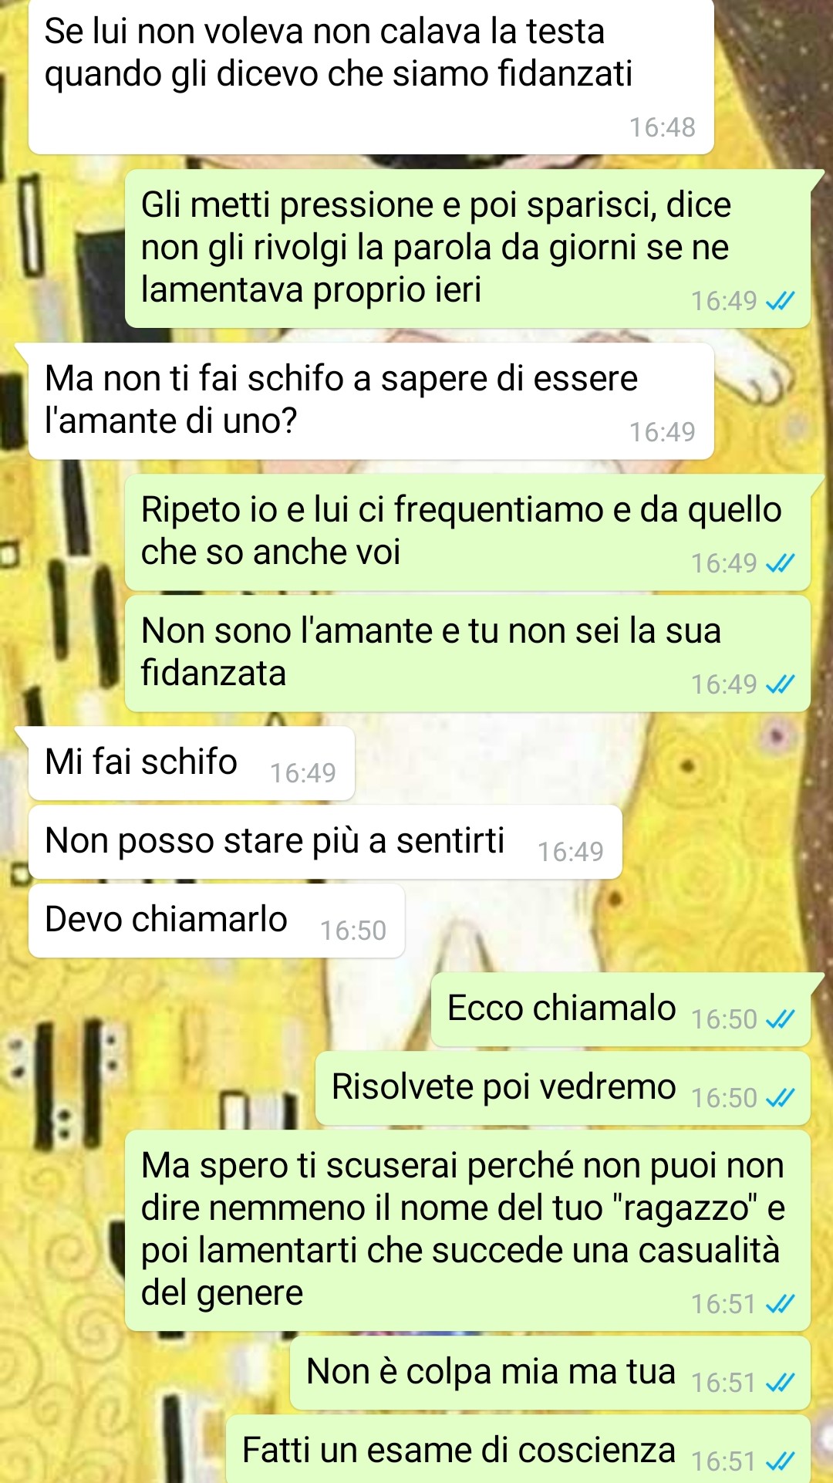Tap the 'Fatti un esame di coscienza' text

click(459, 1451)
